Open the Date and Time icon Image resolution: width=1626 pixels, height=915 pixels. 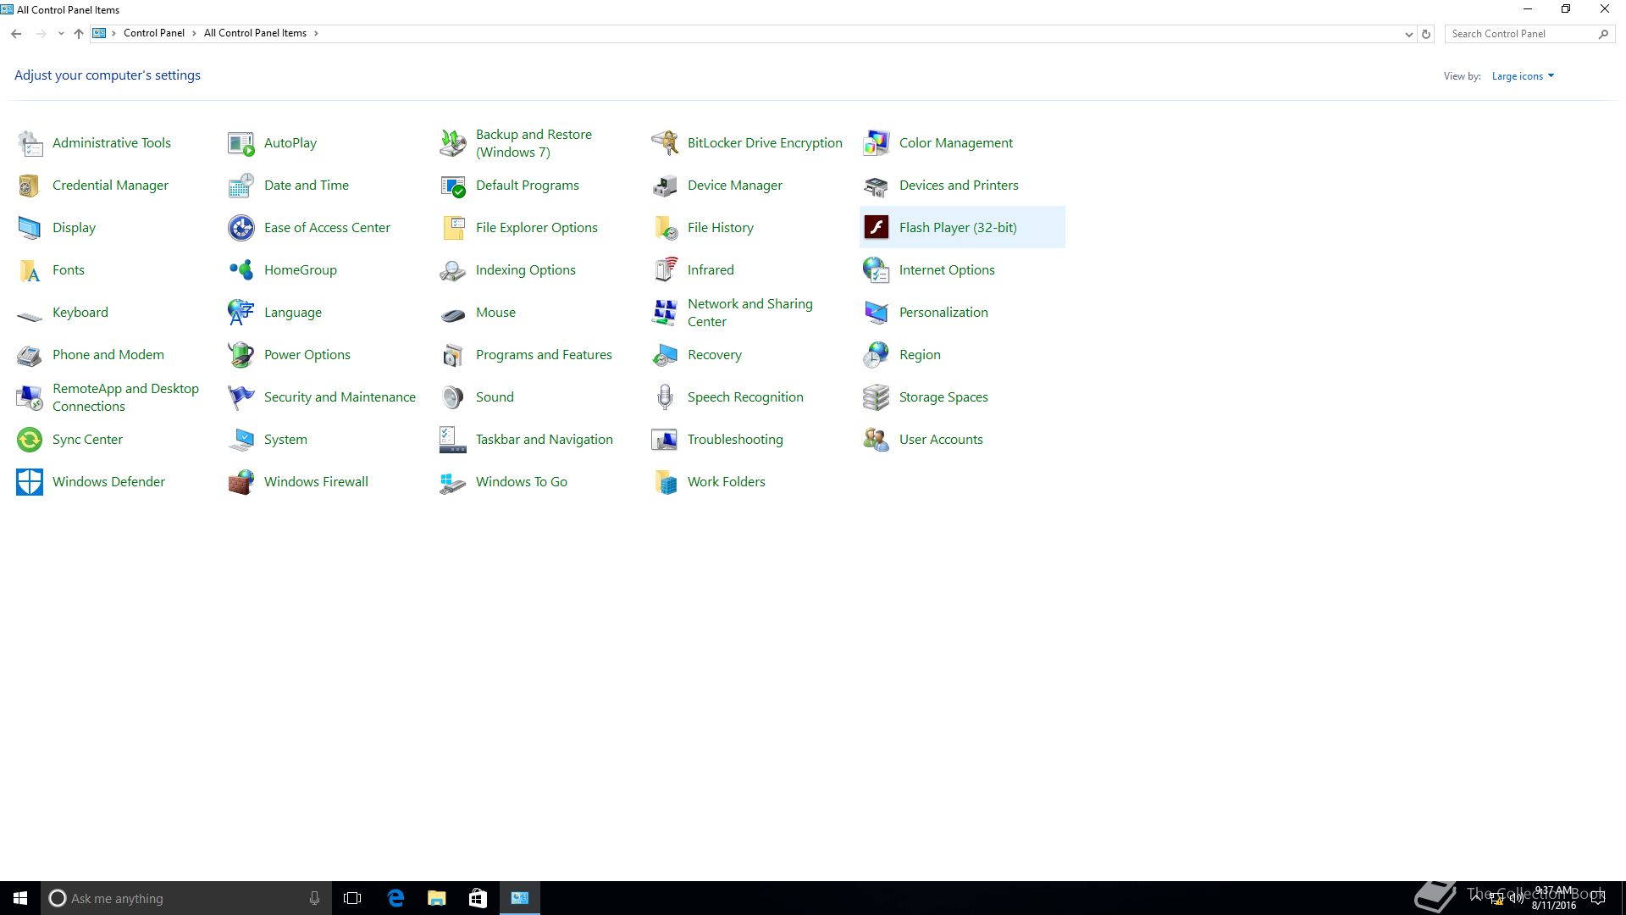[241, 186]
